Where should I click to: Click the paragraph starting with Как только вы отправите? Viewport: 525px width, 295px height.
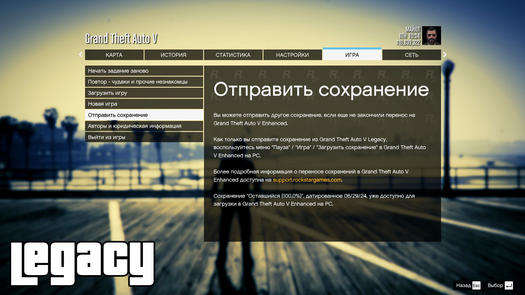pyautogui.click(x=320, y=147)
